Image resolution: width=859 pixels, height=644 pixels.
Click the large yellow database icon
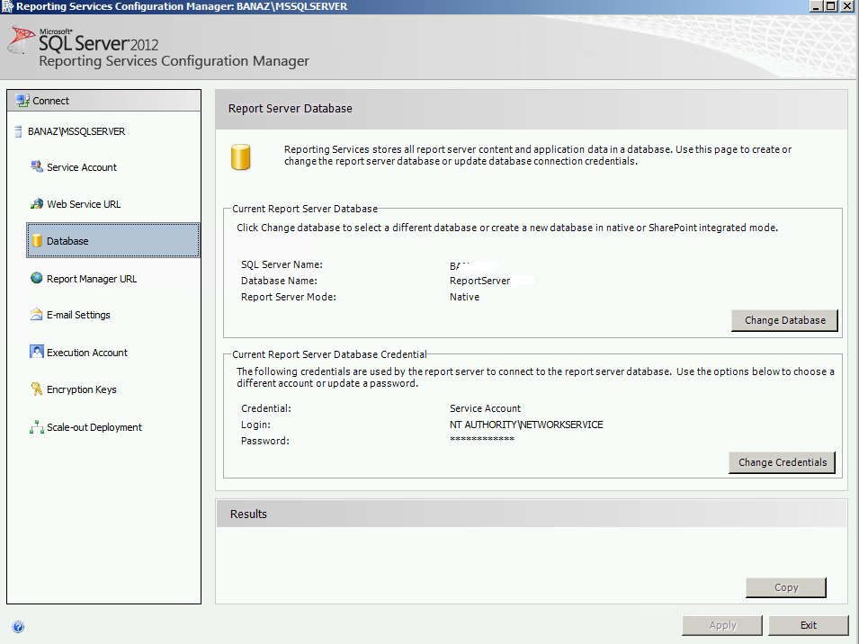click(x=240, y=157)
